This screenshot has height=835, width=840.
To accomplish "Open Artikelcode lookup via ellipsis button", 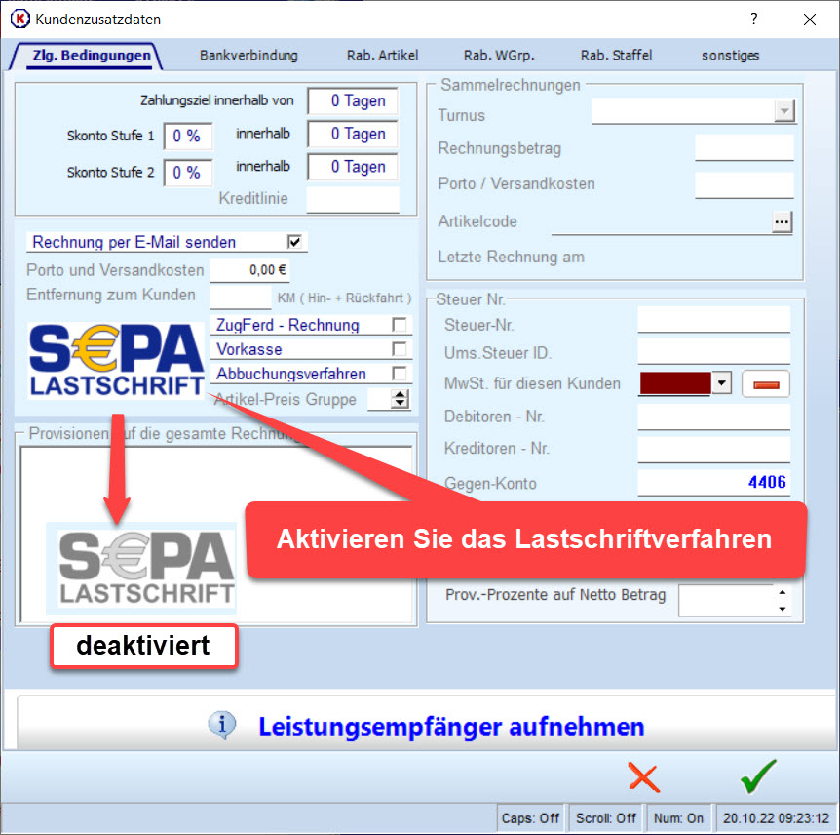I will coord(782,222).
